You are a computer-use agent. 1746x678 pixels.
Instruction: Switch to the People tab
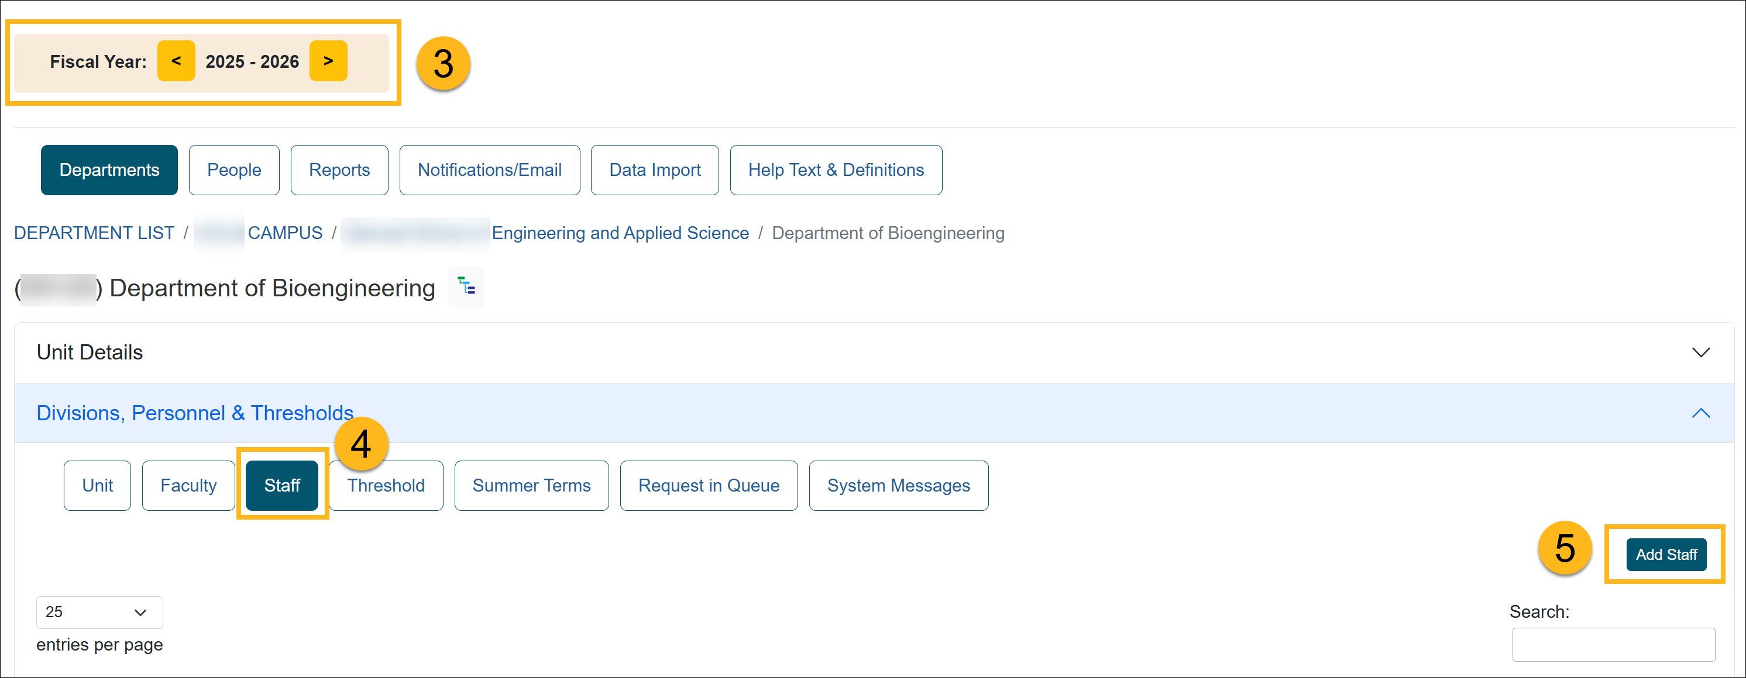click(x=234, y=170)
